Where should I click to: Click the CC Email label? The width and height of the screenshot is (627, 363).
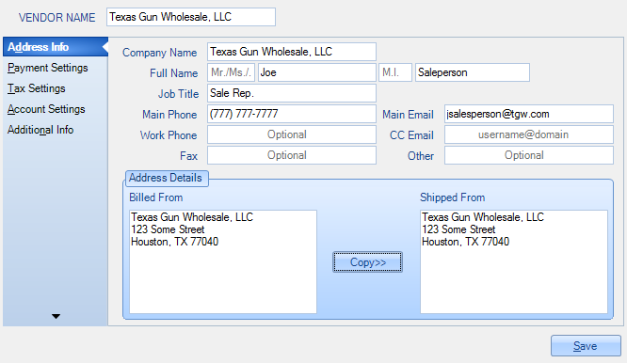411,135
